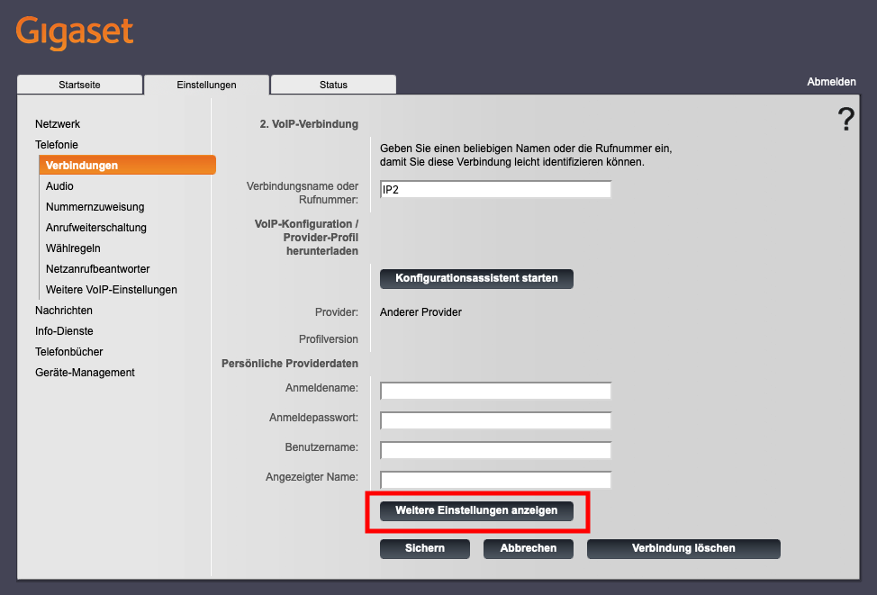Switch to the Startseite tab

click(x=79, y=84)
